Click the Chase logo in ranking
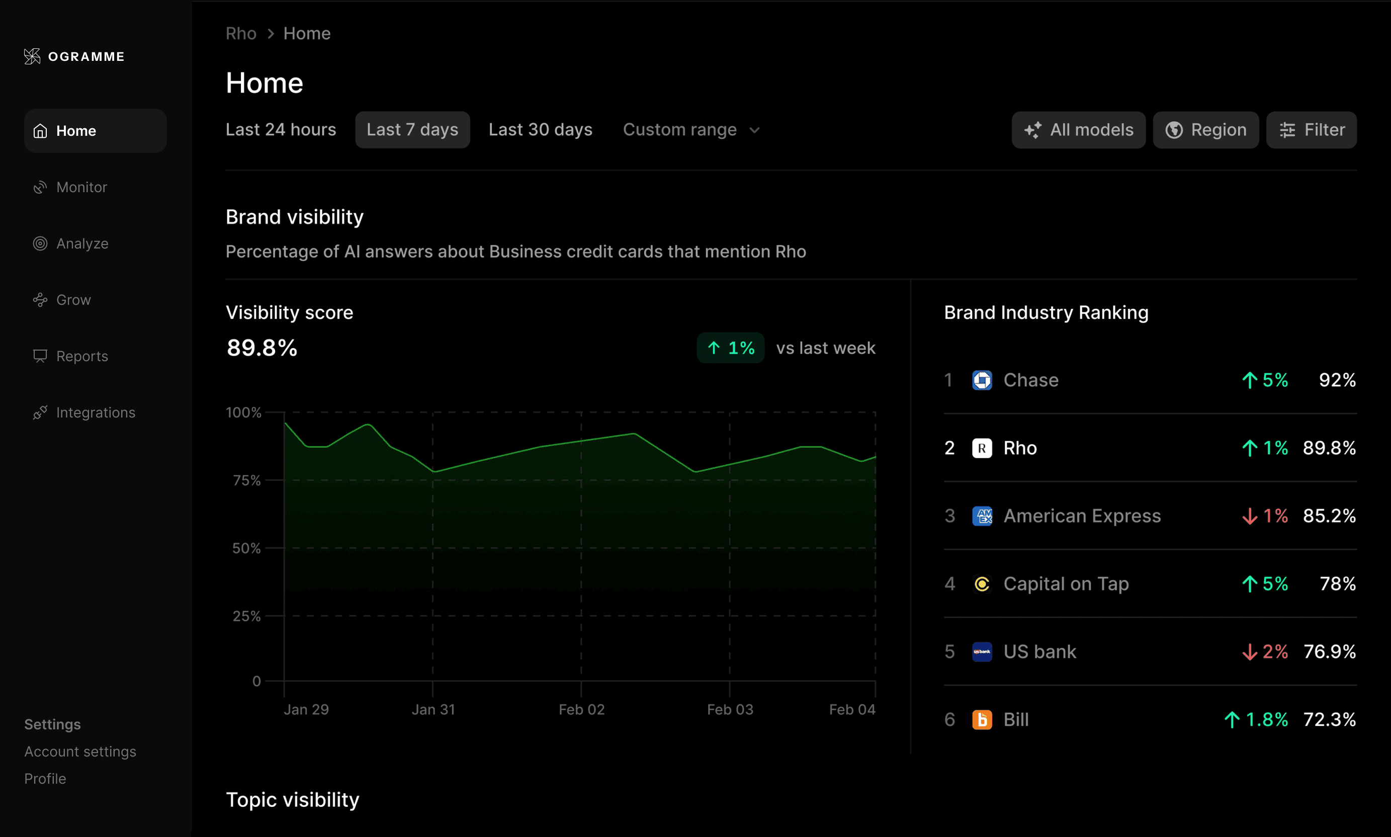1391x837 pixels. point(982,381)
